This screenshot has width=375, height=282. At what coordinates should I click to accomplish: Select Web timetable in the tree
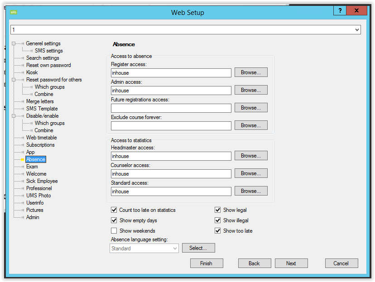click(x=41, y=138)
